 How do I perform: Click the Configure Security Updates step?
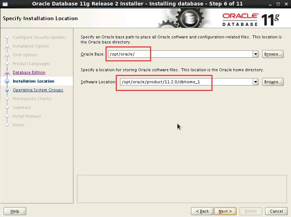point(39,37)
